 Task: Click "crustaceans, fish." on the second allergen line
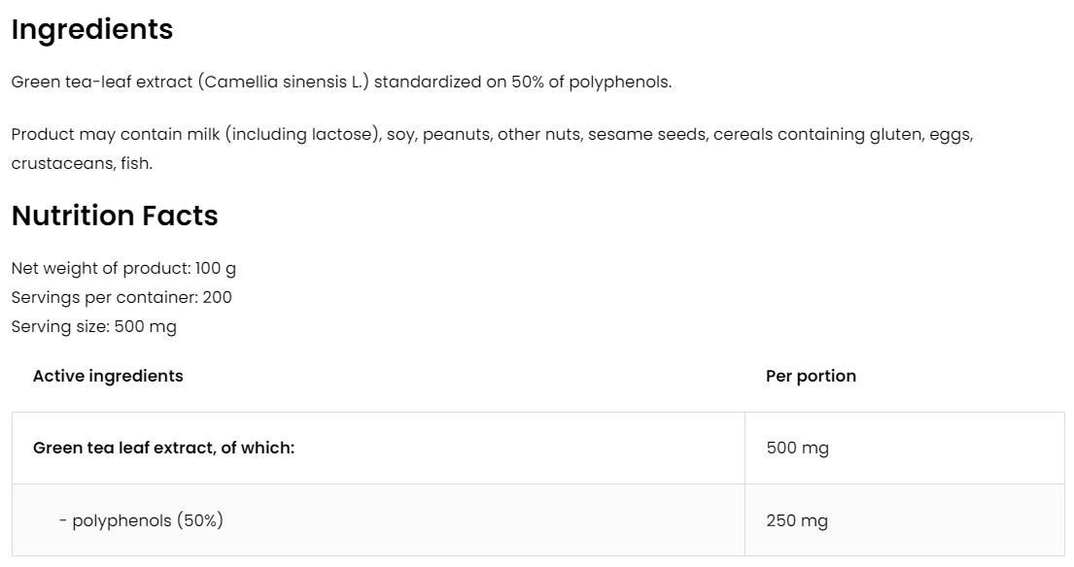82,163
